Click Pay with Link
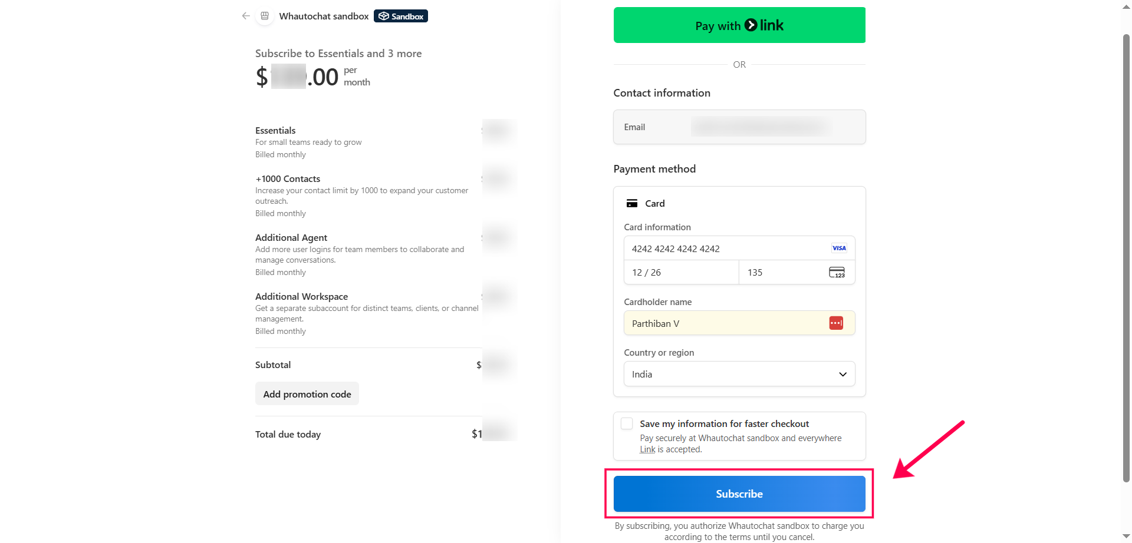This screenshot has height=543, width=1132. [739, 25]
